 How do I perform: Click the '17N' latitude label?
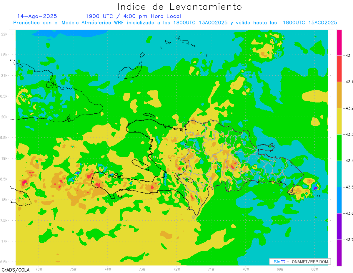tap(4, 241)
